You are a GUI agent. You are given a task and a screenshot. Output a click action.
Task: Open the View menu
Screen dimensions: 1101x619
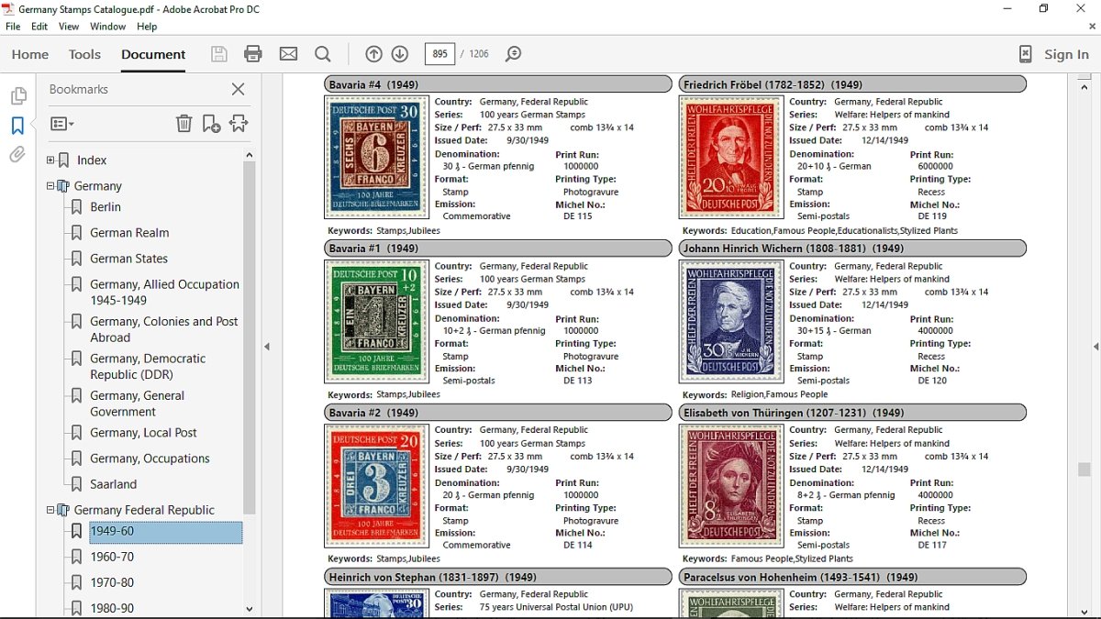69,27
